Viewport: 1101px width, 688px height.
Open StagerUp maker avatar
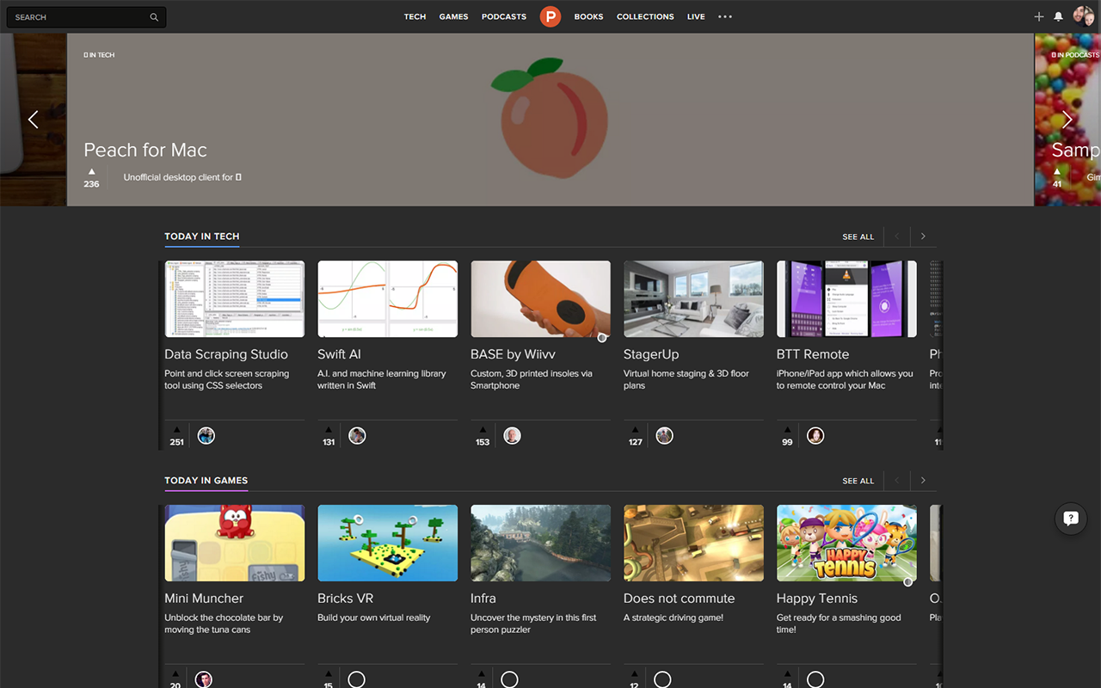[664, 435]
